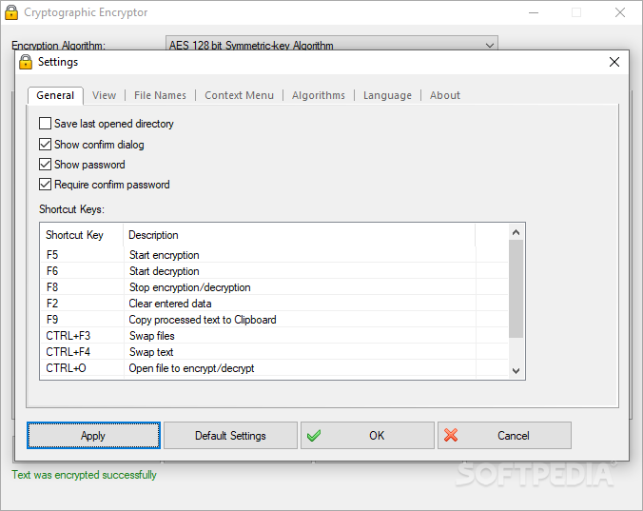This screenshot has height=511, width=643.
Task: Restore Default Settings
Action: pos(230,436)
